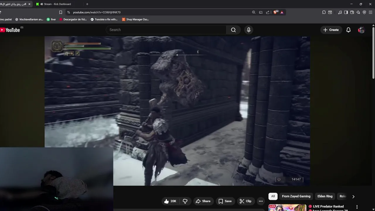Click the muted audio icon on Kick tab
Image resolution: width=375 pixels, height=211 pixels.
click(x=42, y=4)
